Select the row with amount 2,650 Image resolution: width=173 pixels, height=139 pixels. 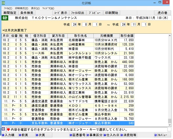(x=68, y=88)
